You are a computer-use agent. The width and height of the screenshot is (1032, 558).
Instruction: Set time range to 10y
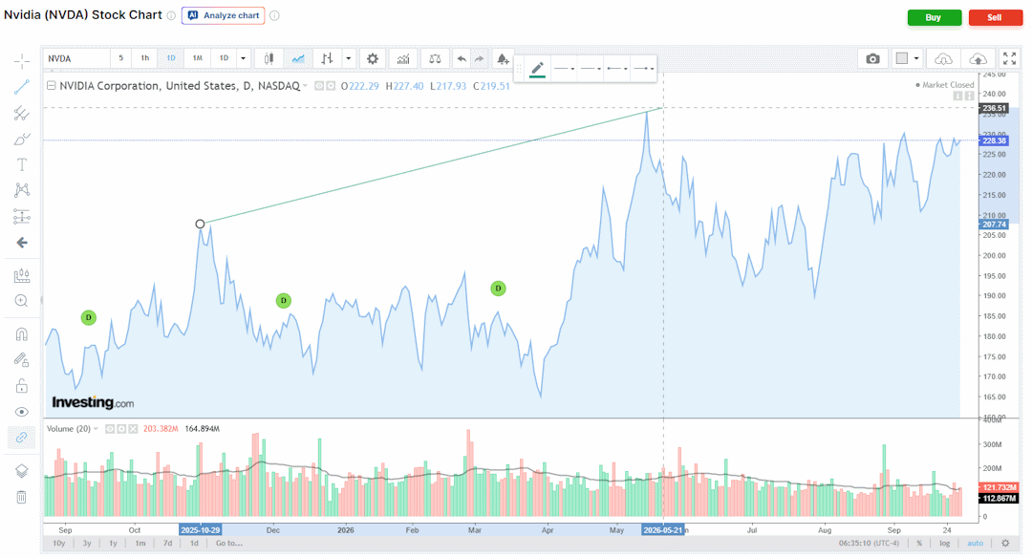[58, 543]
